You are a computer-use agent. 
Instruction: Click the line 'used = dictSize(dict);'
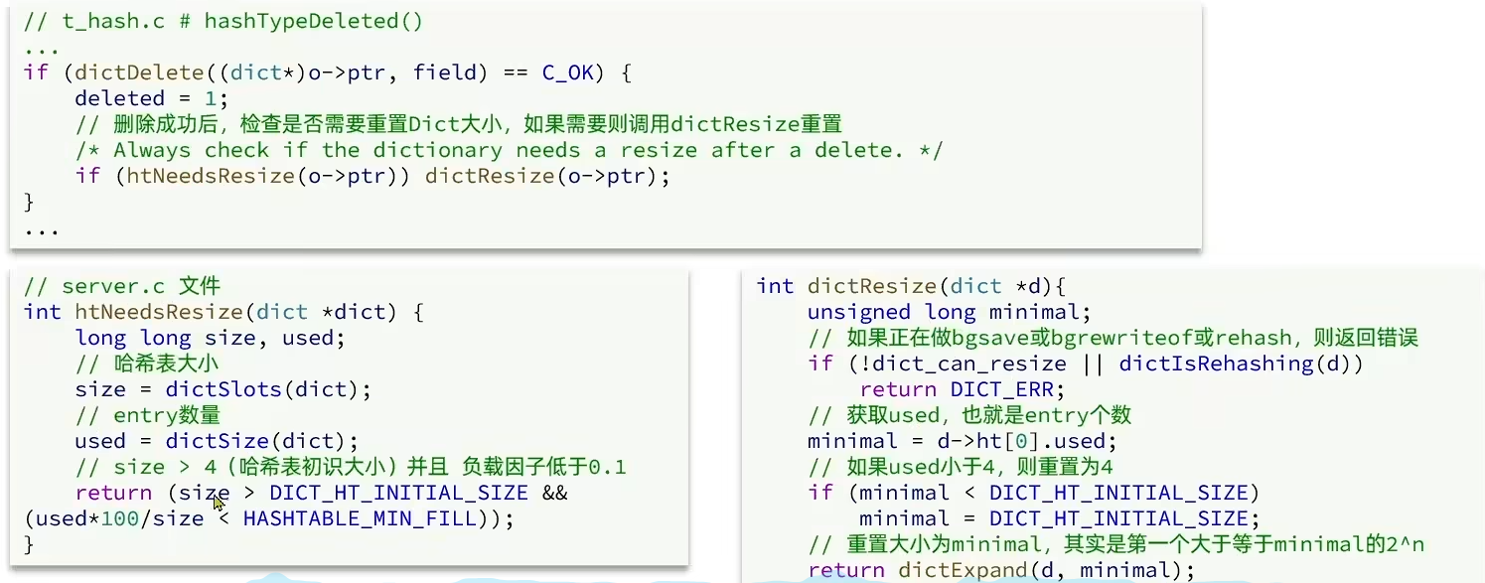(x=217, y=441)
